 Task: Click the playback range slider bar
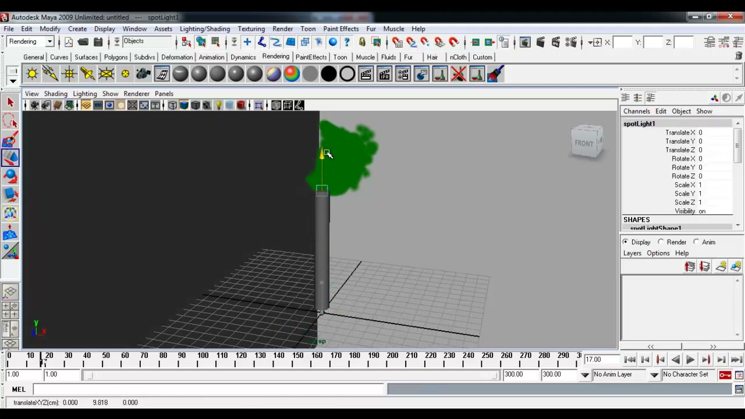tap(291, 375)
